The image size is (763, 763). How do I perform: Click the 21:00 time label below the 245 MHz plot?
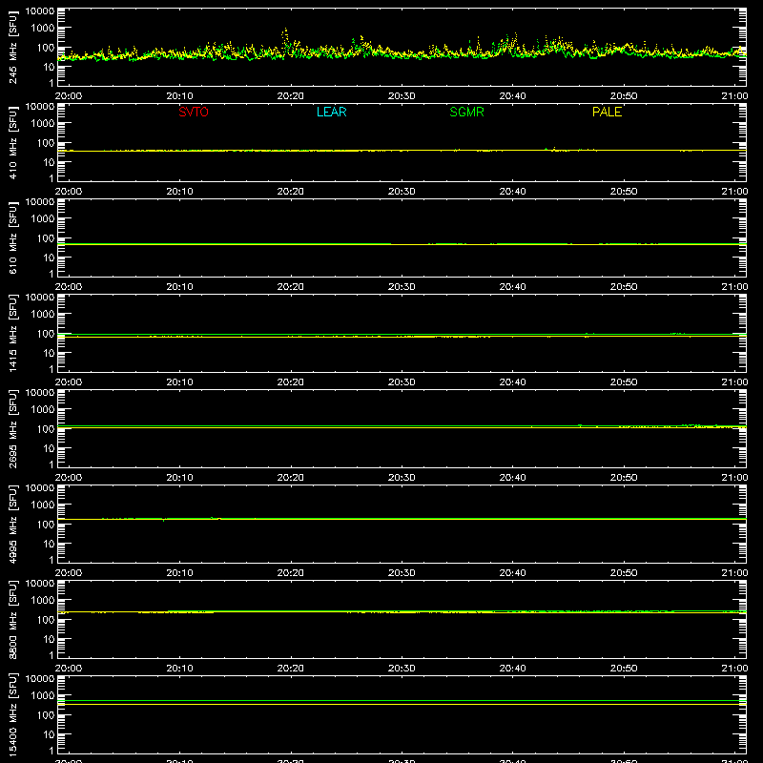click(x=734, y=96)
